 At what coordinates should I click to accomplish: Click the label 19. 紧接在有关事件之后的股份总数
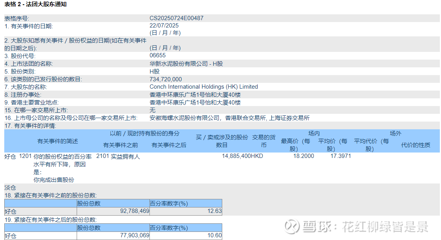pos(51,220)
